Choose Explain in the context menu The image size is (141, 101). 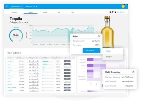108,51
